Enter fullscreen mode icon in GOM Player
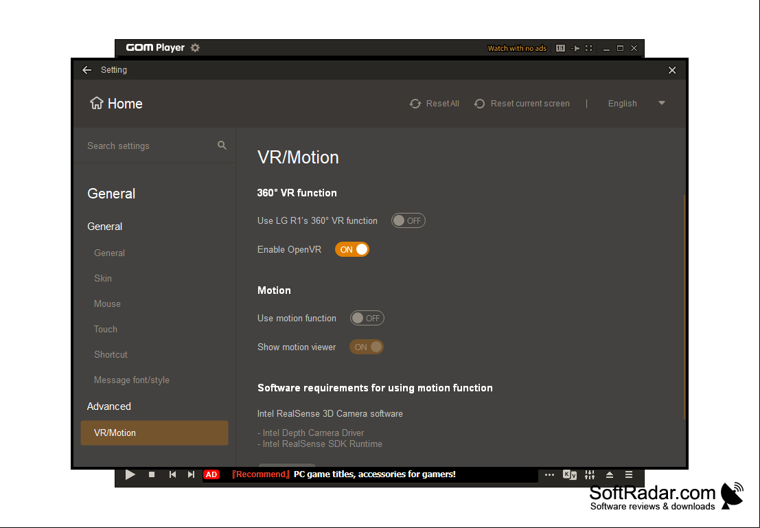The image size is (760, 528). tap(589, 48)
